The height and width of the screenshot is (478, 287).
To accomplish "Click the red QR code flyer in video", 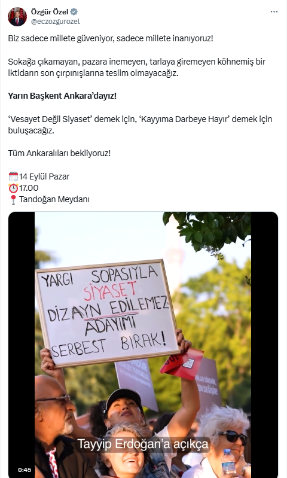I will [x=182, y=364].
